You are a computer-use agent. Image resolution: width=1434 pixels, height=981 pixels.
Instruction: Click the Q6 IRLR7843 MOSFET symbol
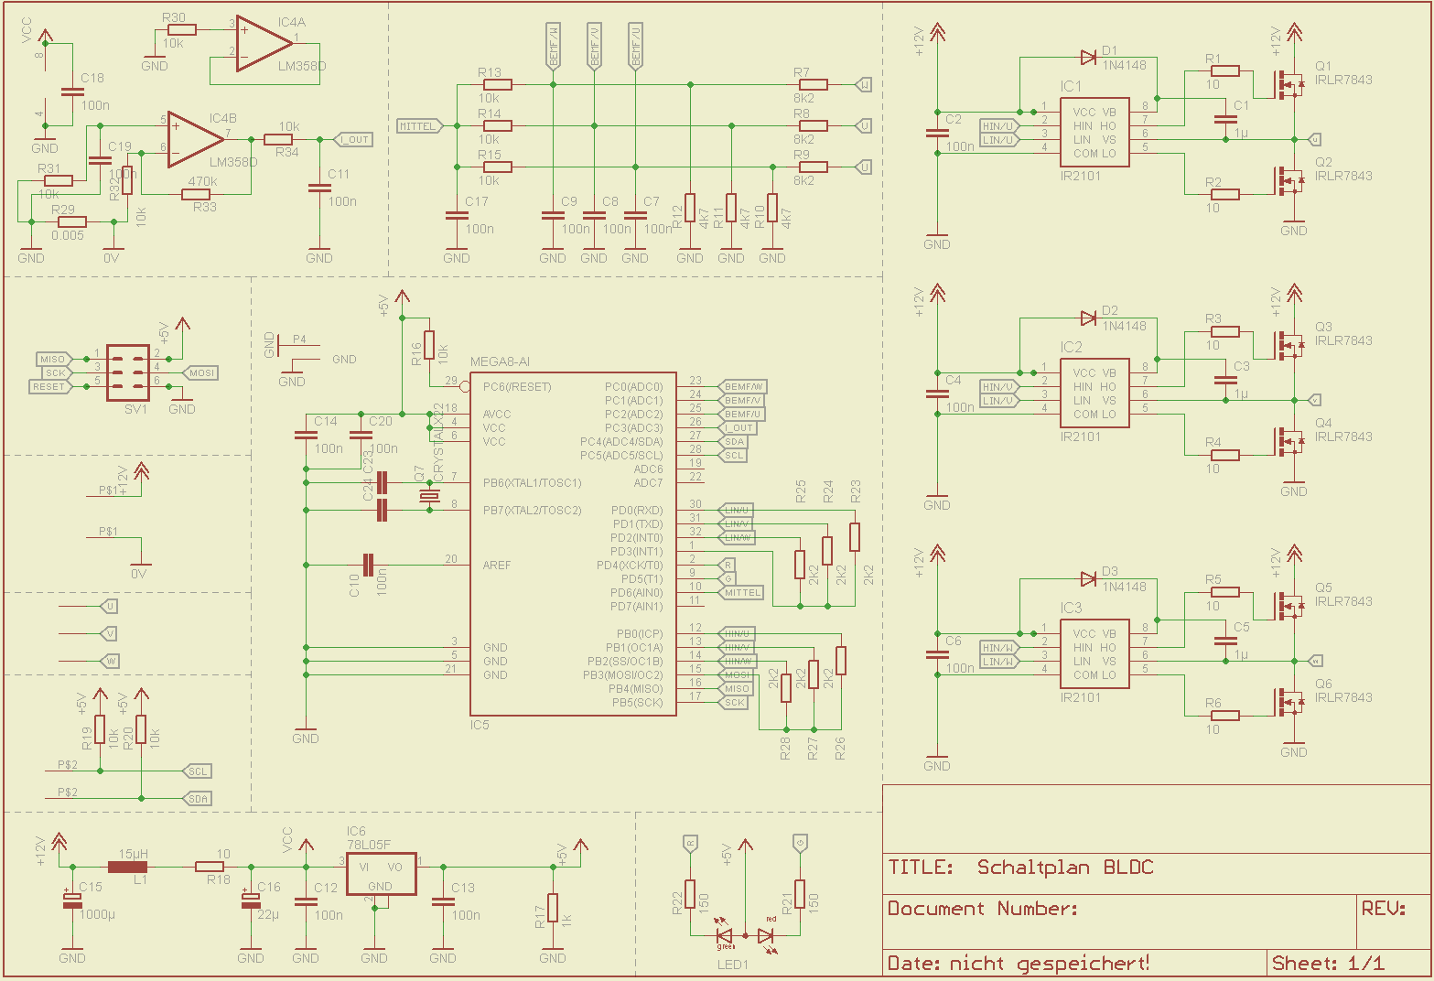tap(1289, 703)
